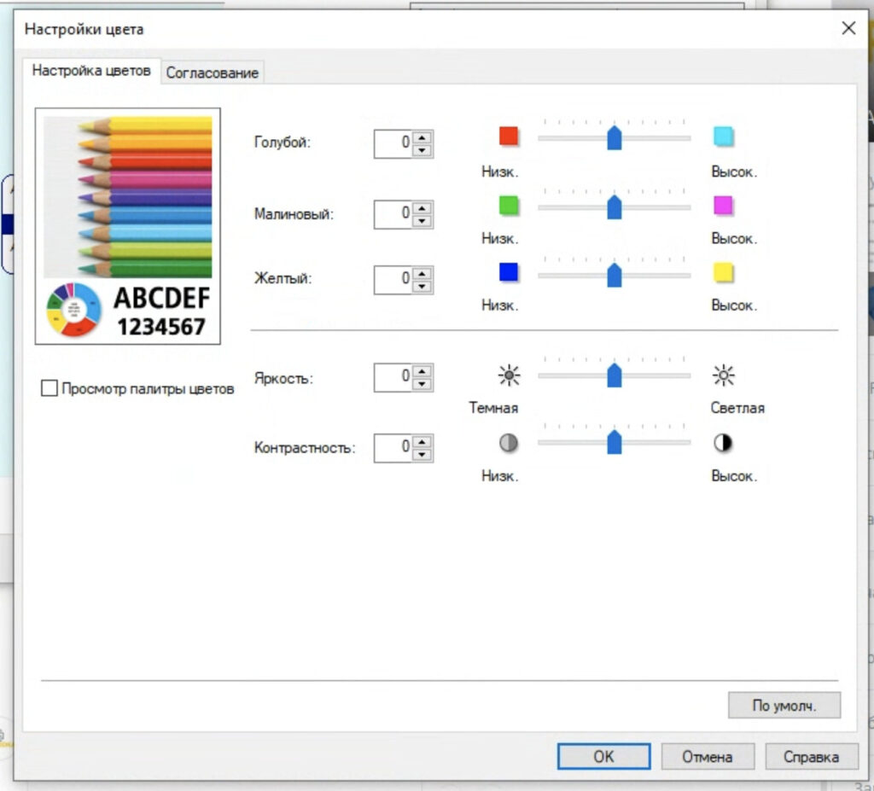Click the Яркость slider thumb

tap(615, 375)
